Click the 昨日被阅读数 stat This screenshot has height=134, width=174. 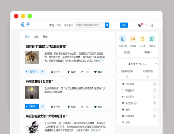[x=127, y=74]
